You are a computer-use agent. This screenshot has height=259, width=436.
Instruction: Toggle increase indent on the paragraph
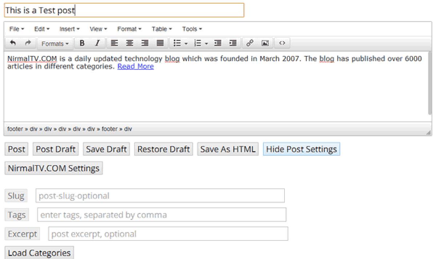(x=233, y=43)
